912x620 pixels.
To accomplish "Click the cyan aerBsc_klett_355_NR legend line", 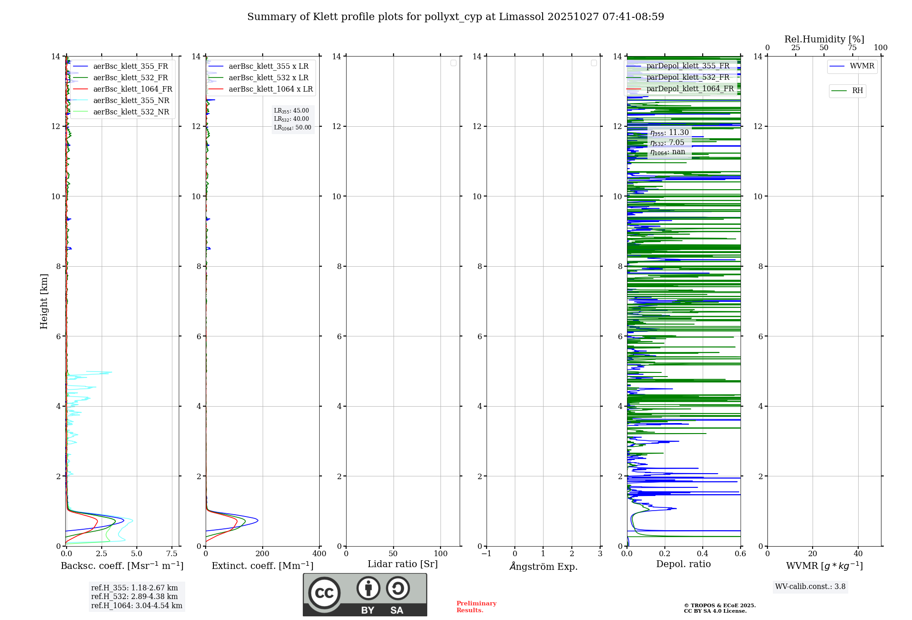I will point(81,101).
